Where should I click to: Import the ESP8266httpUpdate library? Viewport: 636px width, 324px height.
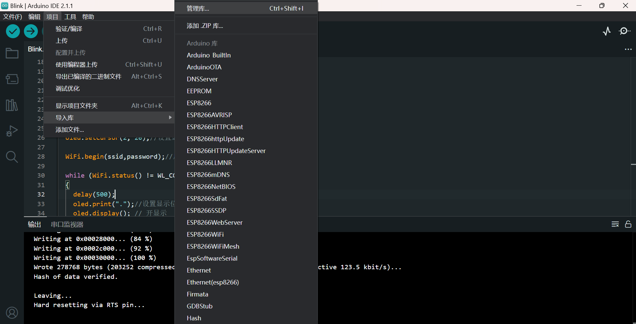click(246, 139)
